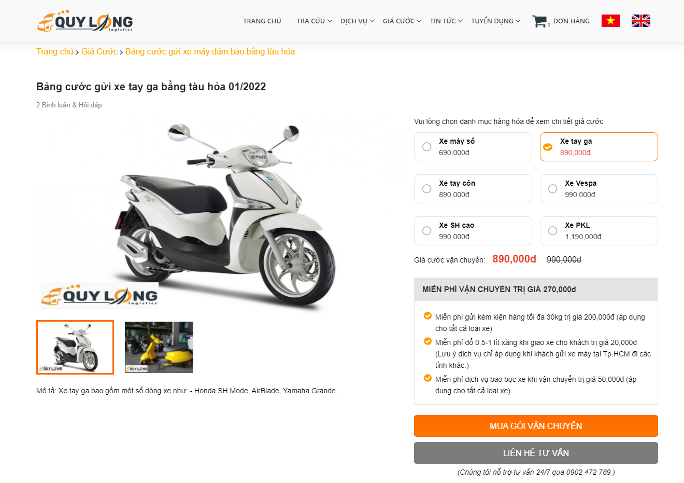Go to TRANG CHỦ menu item
684x483 pixels.
pyautogui.click(x=262, y=21)
